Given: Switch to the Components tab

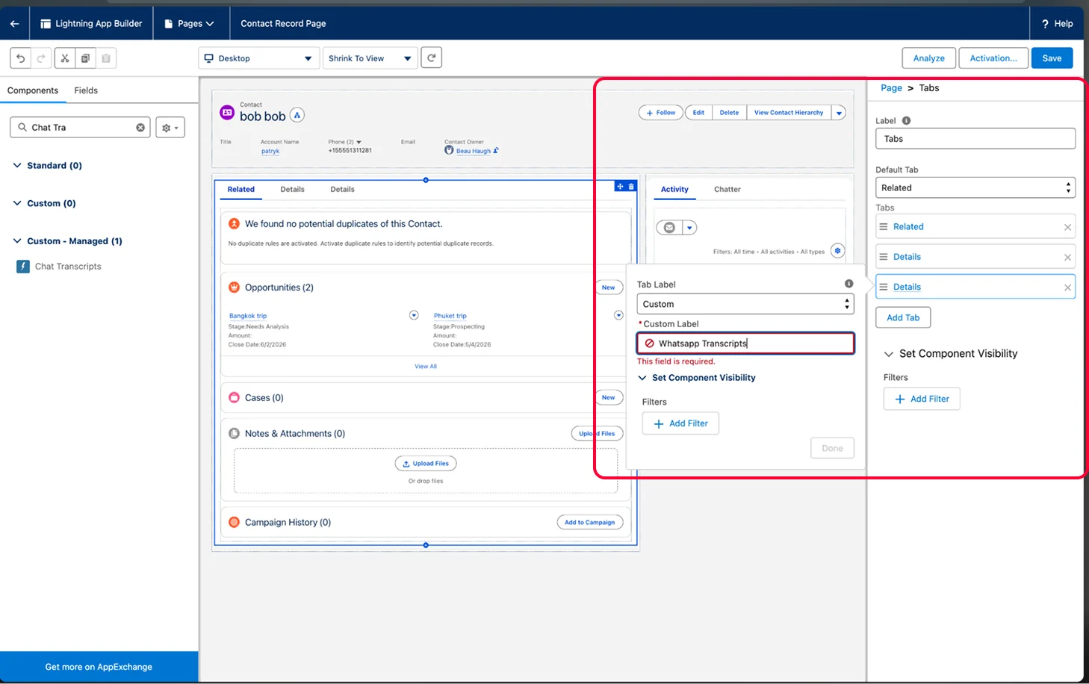Looking at the screenshot, I should 33,90.
